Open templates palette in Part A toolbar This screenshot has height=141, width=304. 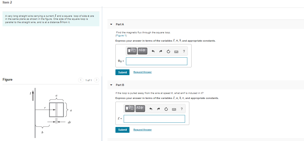pyautogui.click(x=132, y=50)
